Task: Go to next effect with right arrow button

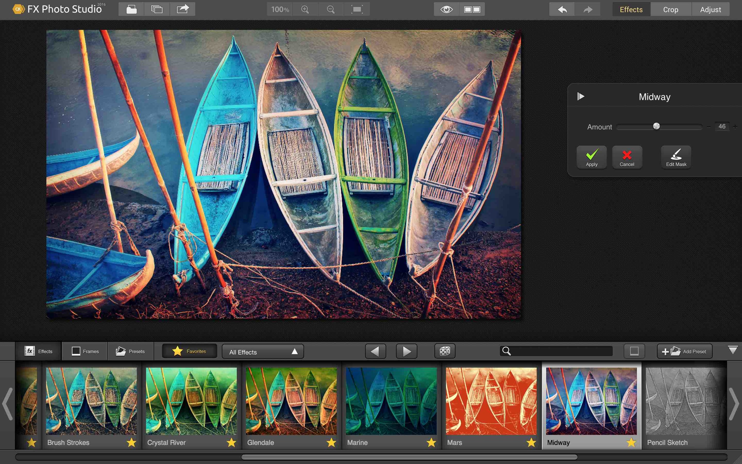Action: coord(406,351)
